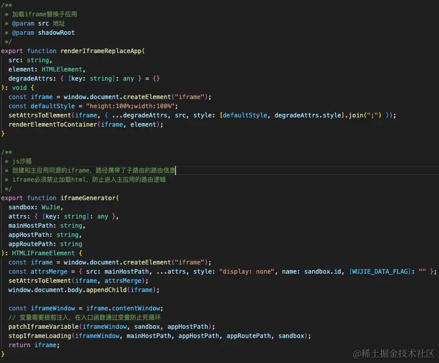Click the ".join(";")" call

pos(363,115)
